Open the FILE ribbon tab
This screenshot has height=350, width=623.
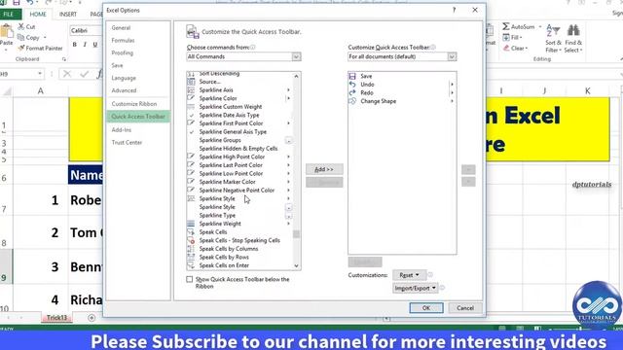coord(9,15)
